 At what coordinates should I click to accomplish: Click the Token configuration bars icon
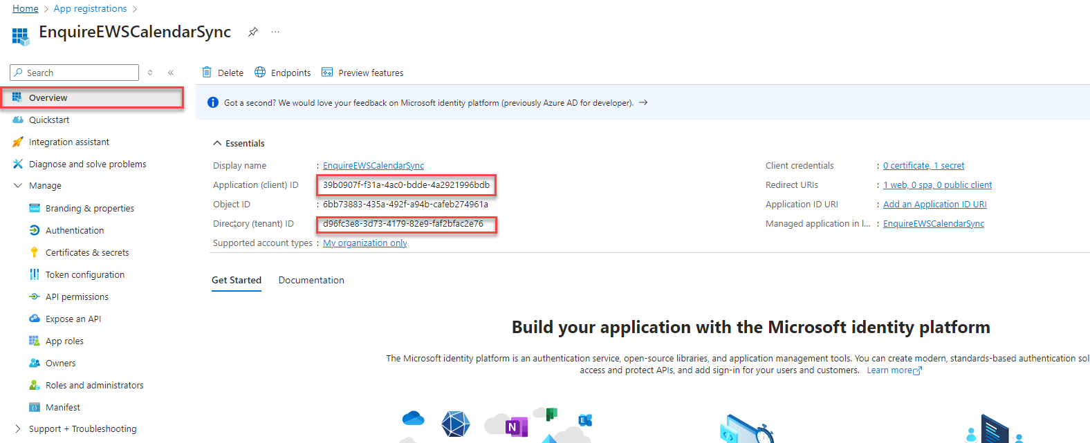(x=35, y=274)
